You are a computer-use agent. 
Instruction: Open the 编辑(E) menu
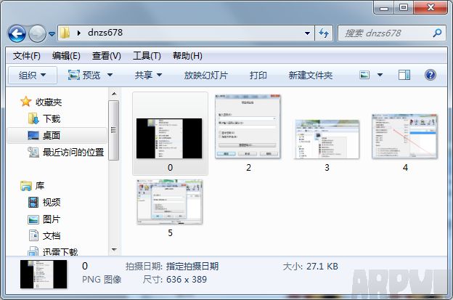coord(66,55)
